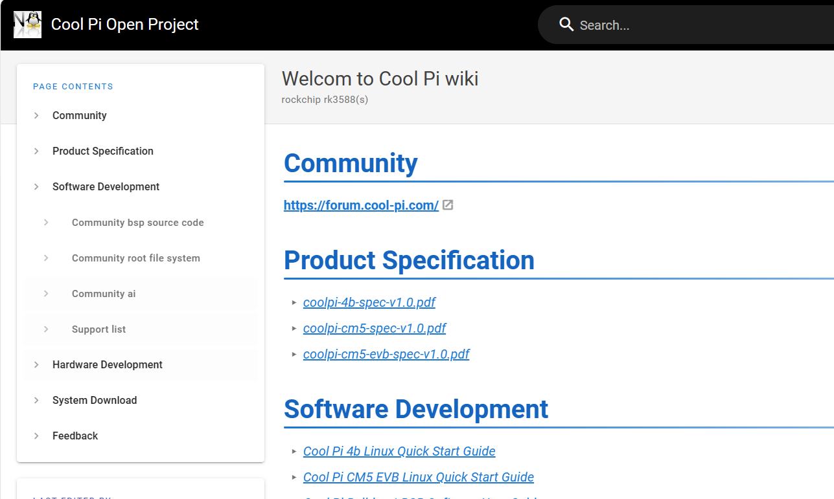Expand chevron next to Hardware Development
834x499 pixels.
tap(36, 364)
